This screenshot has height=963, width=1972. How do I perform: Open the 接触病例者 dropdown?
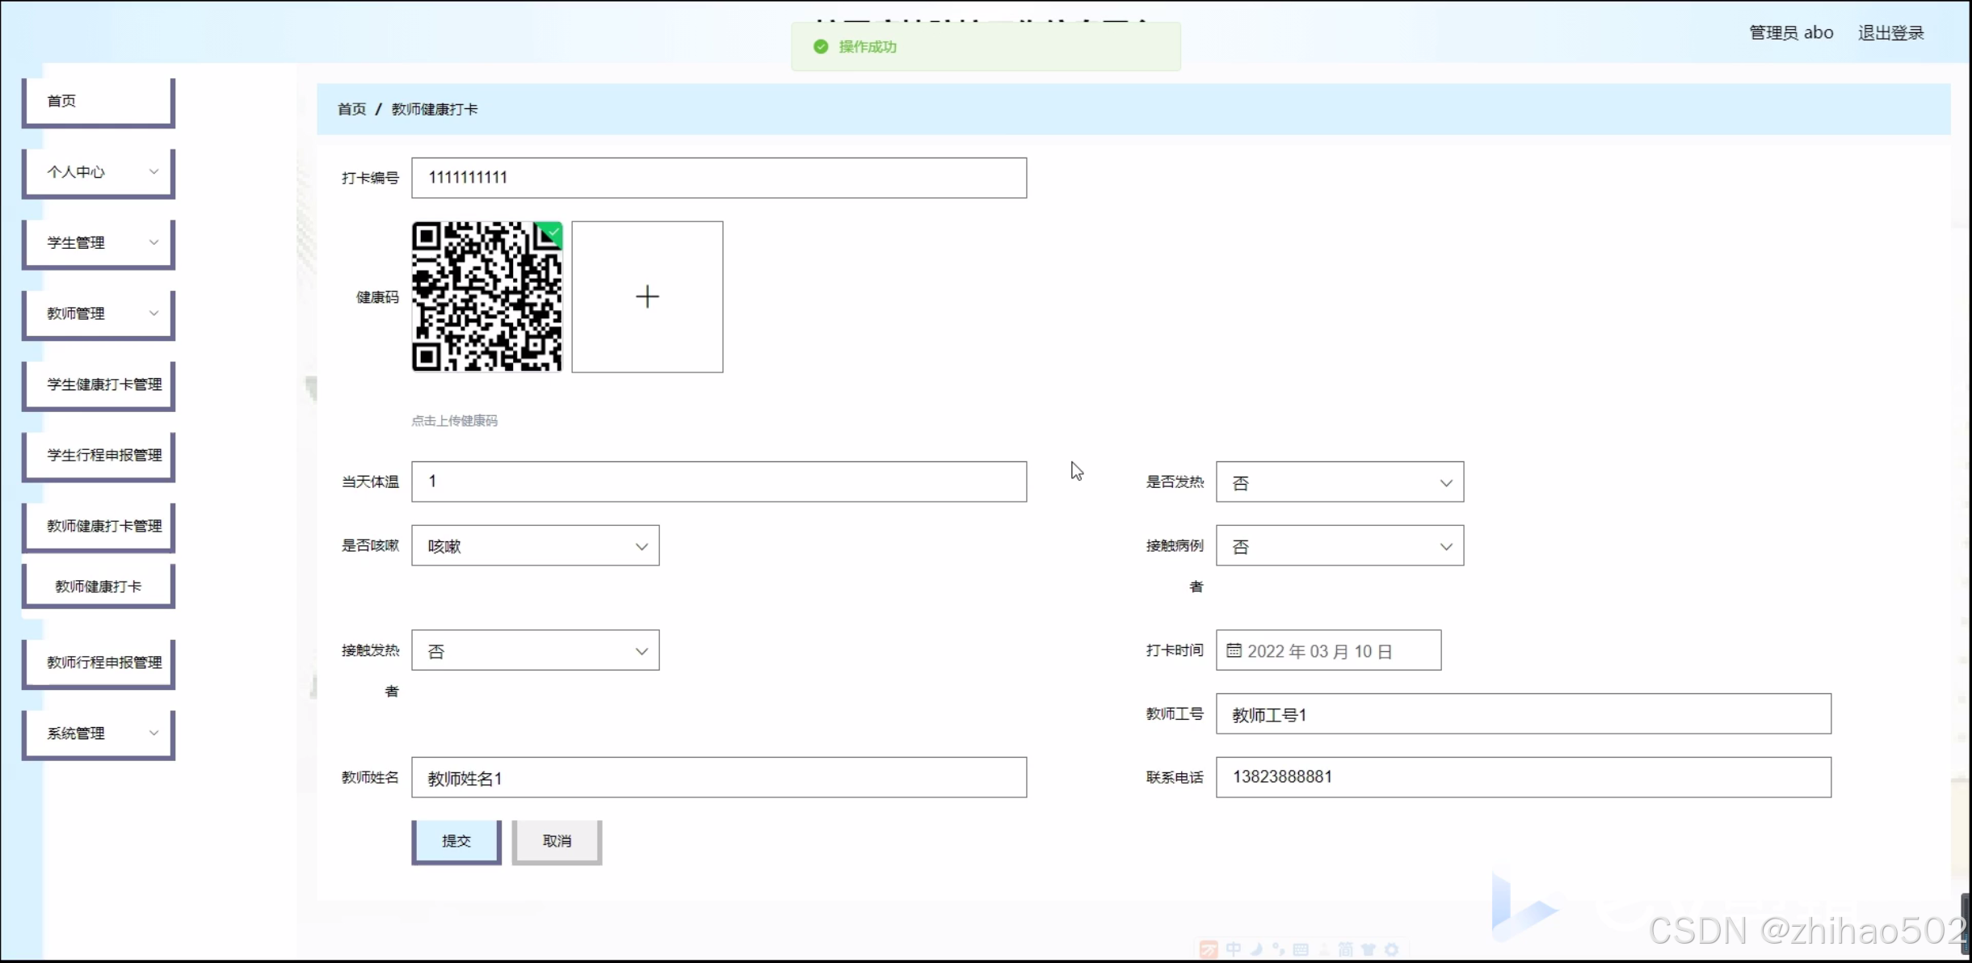point(1339,546)
